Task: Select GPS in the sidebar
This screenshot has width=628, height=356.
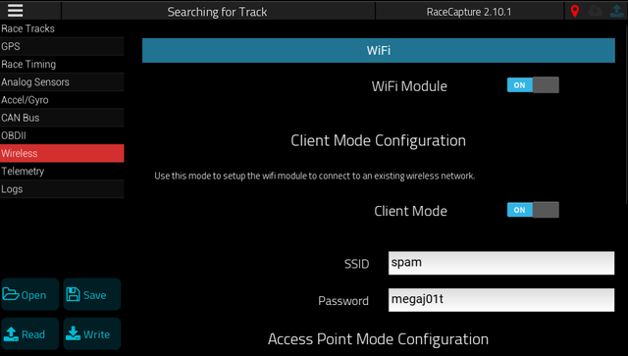Action: [x=62, y=46]
